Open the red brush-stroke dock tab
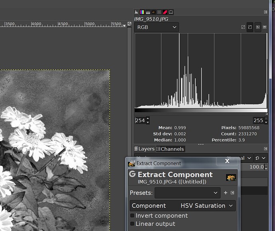Viewport: 275px width, 231px height. (165, 12)
